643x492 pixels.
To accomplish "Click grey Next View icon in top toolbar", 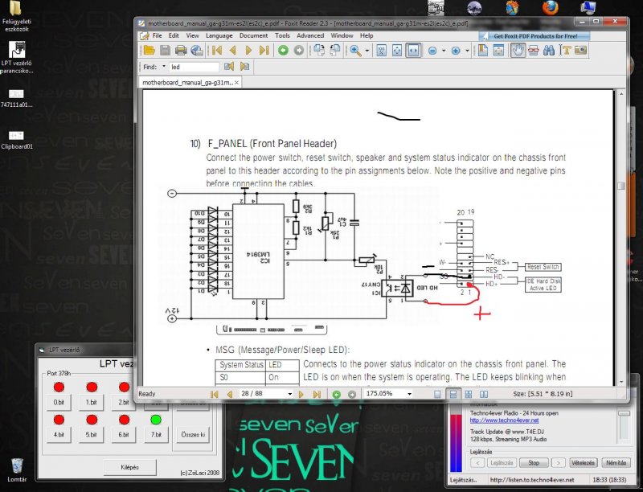I will [x=299, y=51].
